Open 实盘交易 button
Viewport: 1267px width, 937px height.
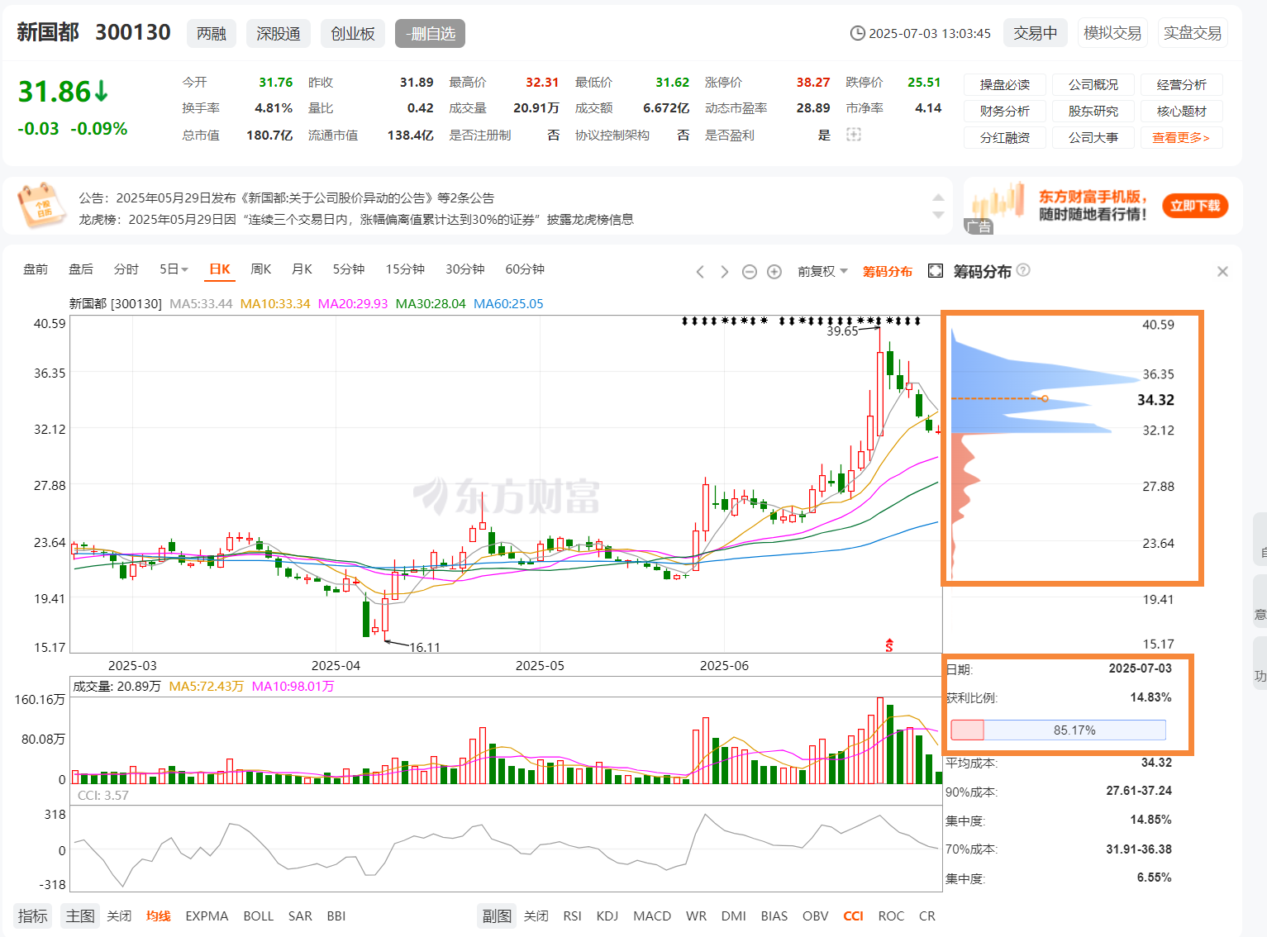pos(1193,33)
